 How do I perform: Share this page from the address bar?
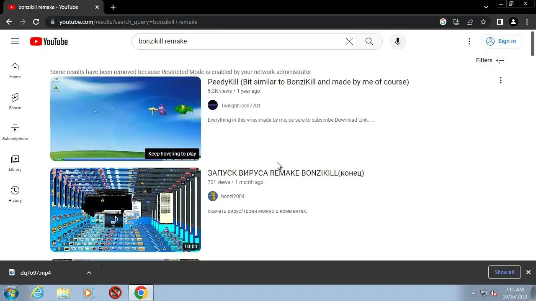(x=470, y=22)
